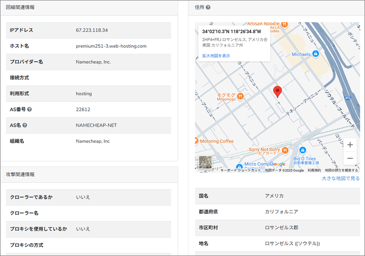Click the plus code 2HP4+FRJ address text

(x=235, y=42)
